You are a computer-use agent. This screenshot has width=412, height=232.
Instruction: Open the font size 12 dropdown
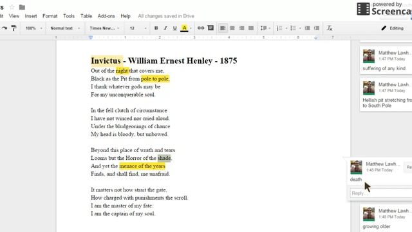(138, 28)
